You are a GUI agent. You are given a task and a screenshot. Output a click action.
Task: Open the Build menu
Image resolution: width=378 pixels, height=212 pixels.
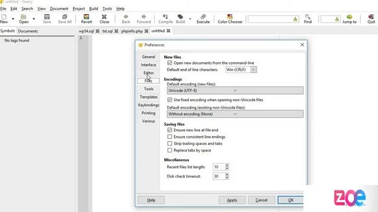[x=93, y=9]
